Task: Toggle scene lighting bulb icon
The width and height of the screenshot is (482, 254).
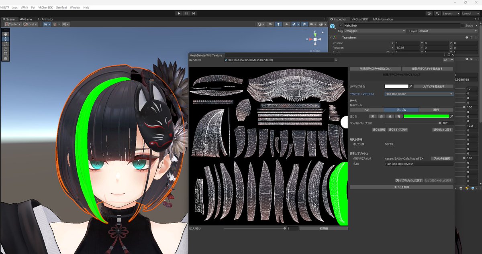Action: 279,24
